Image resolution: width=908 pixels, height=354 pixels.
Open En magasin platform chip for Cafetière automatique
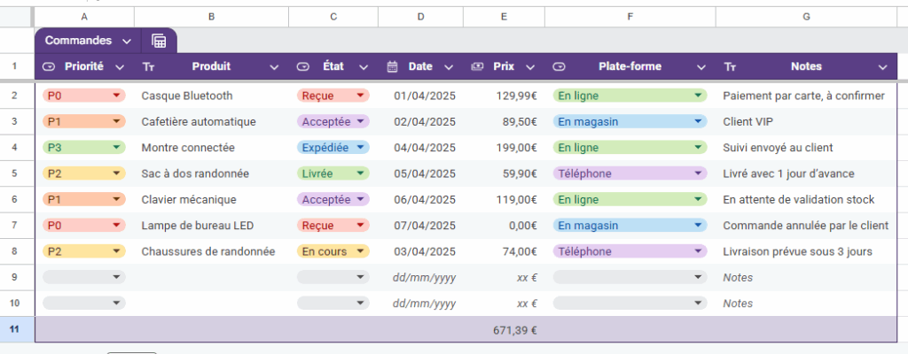point(630,121)
